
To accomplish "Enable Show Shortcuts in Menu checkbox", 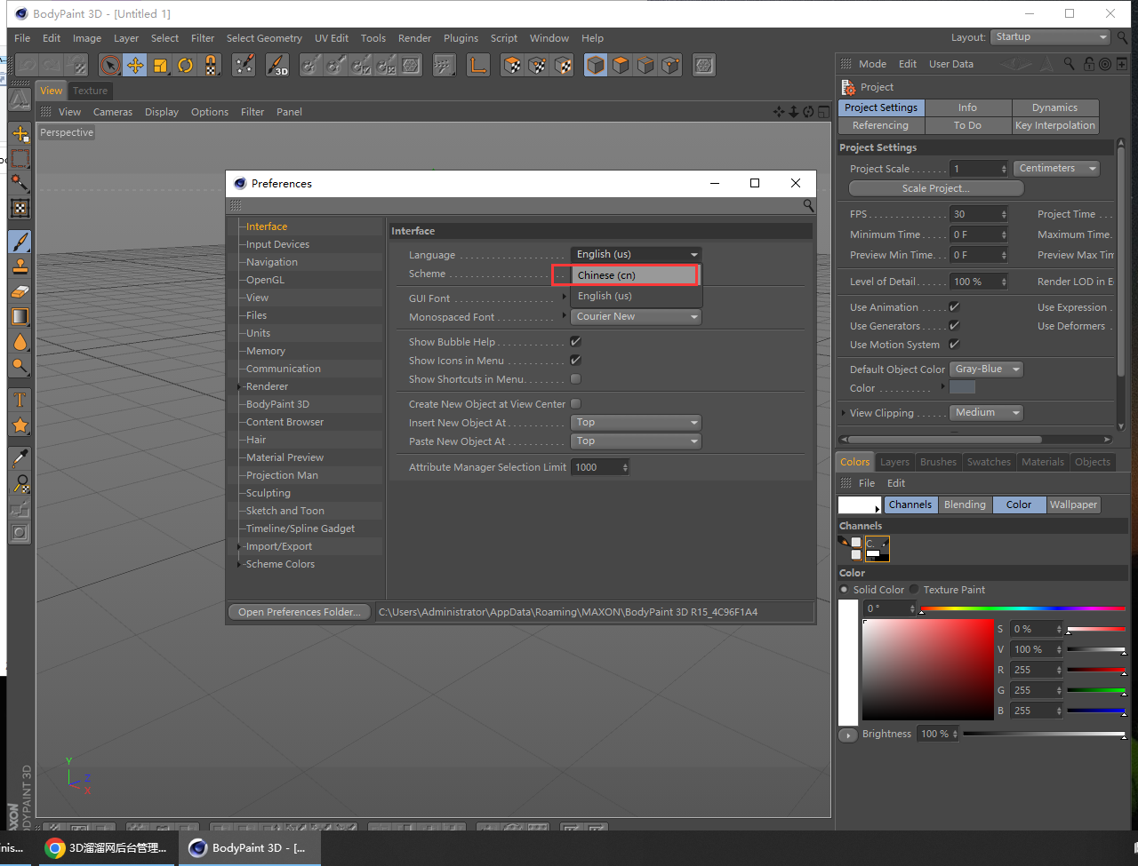I will tap(576, 379).
